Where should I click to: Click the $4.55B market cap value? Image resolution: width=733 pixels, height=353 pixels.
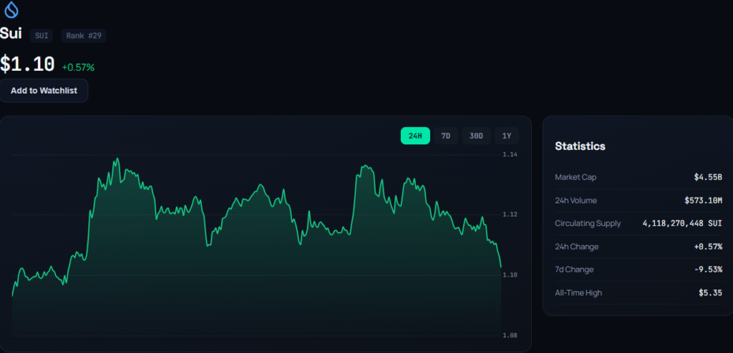[708, 177]
